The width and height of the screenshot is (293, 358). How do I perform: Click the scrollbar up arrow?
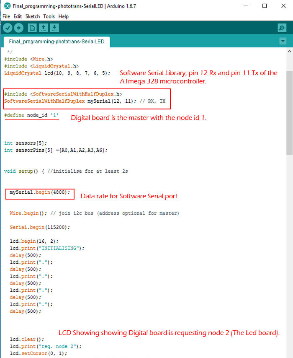(289, 52)
